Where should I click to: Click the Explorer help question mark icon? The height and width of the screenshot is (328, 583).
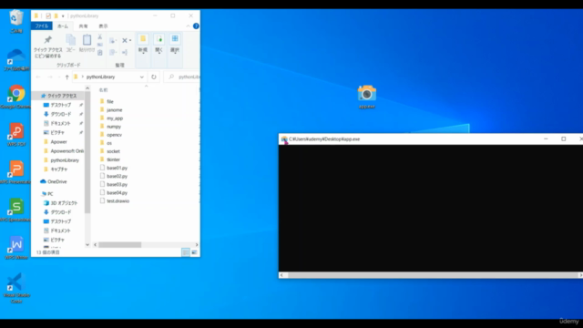[196, 26]
